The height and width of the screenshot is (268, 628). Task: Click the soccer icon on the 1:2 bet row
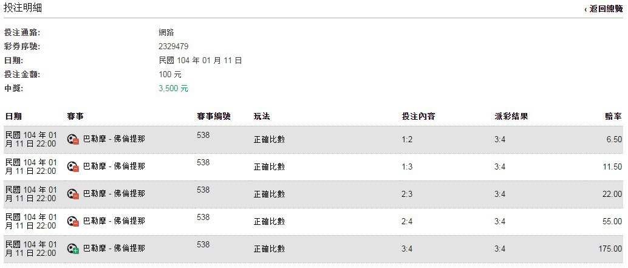[x=73, y=139]
